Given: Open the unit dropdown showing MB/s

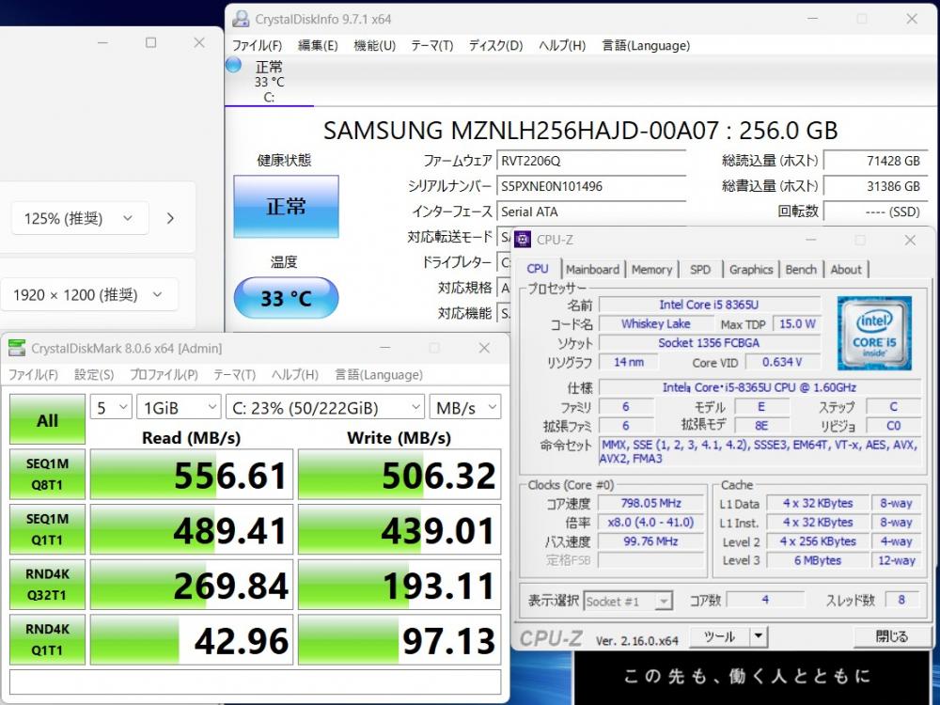Looking at the screenshot, I should (x=465, y=408).
